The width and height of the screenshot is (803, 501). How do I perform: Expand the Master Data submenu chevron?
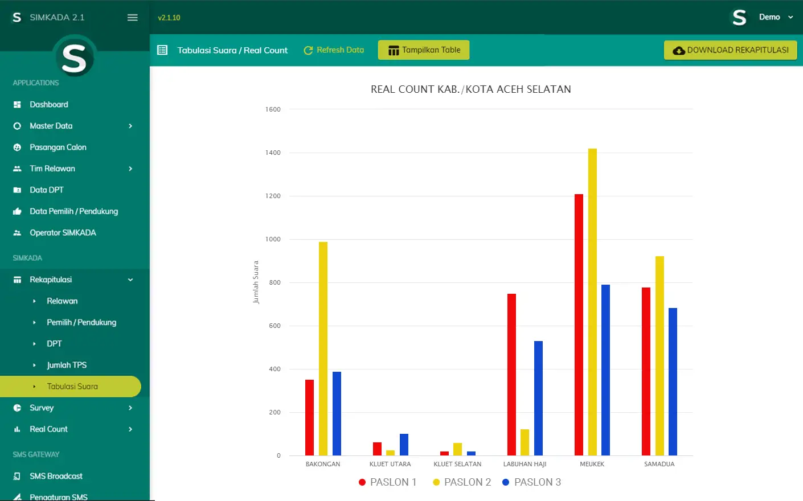point(130,126)
